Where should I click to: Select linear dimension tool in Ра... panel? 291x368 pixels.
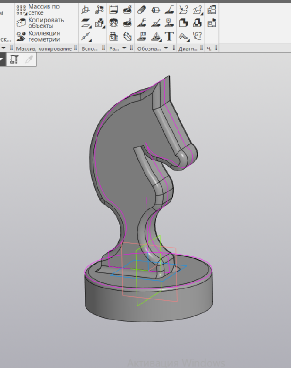(x=114, y=10)
